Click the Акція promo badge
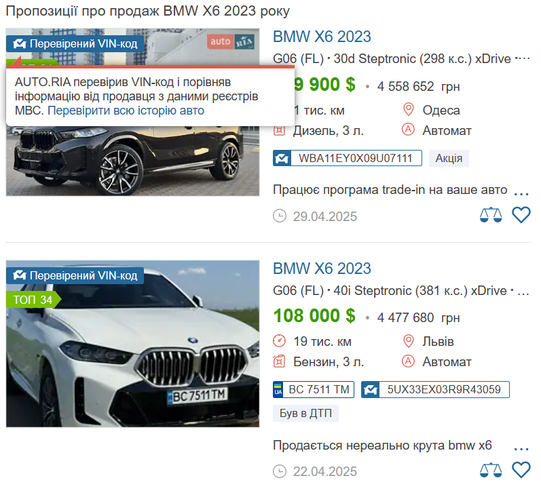Viewport: 541px width, 493px height. pos(449,158)
